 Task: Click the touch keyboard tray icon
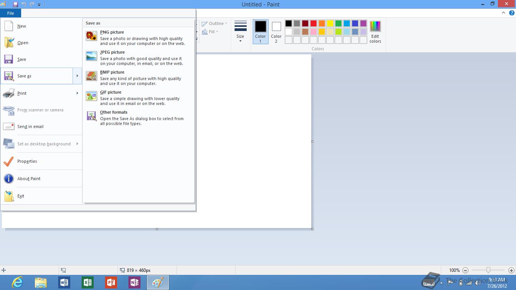[x=429, y=282]
